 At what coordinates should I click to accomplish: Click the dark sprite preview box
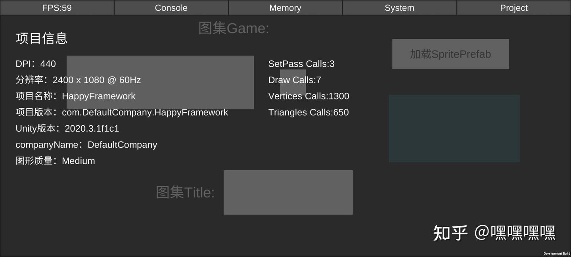tap(454, 128)
